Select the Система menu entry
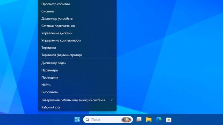This screenshot has width=223, height=125. (77, 11)
